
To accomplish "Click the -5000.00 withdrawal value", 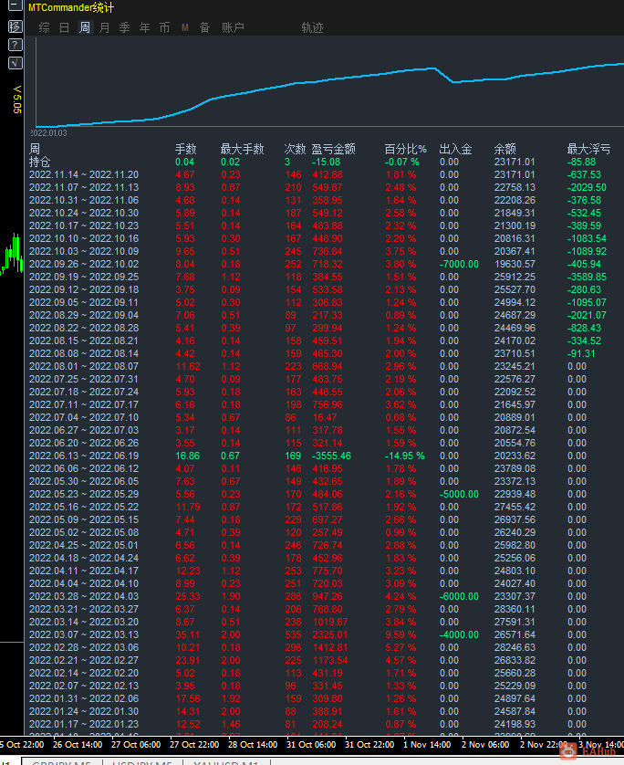I will pyautogui.click(x=459, y=494).
